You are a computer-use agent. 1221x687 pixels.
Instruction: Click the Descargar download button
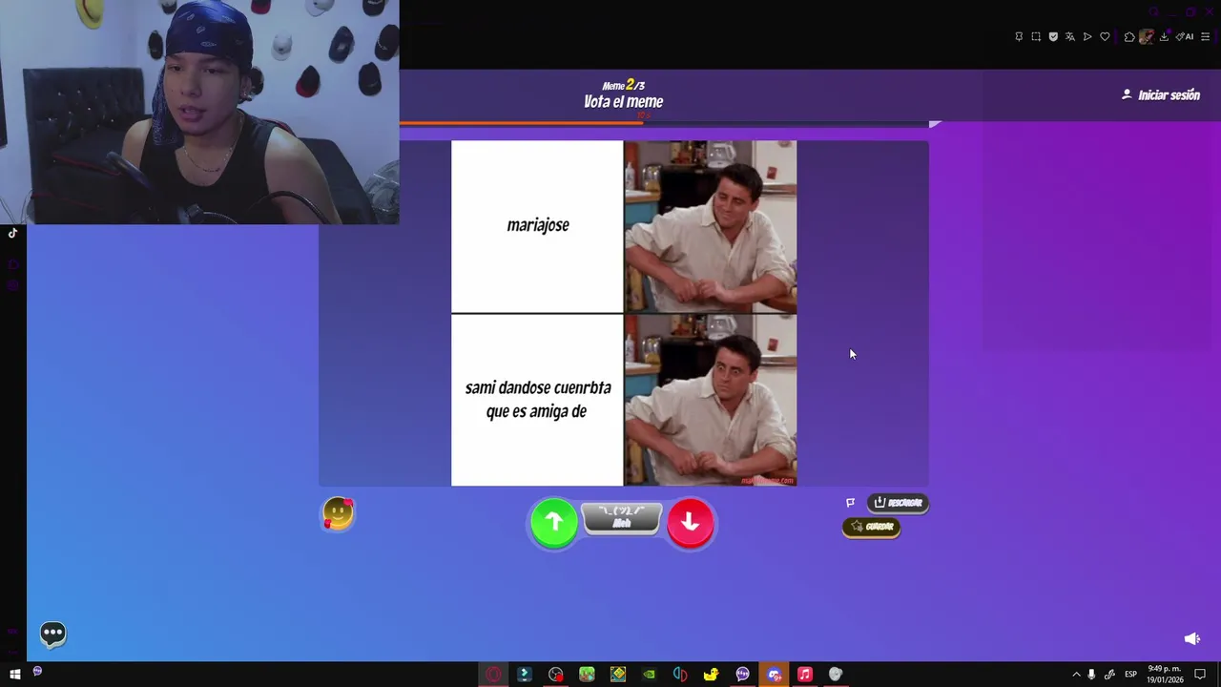click(x=898, y=503)
